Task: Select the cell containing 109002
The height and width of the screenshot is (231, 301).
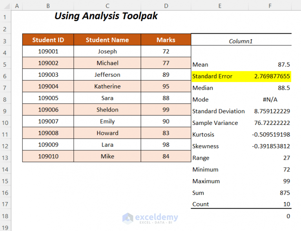Action: pyautogui.click(x=48, y=63)
